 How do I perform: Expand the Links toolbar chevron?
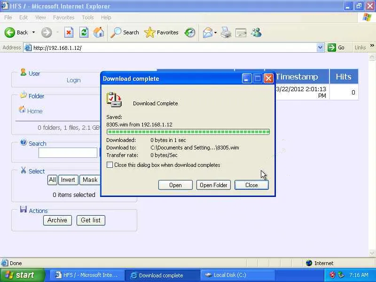(372, 45)
